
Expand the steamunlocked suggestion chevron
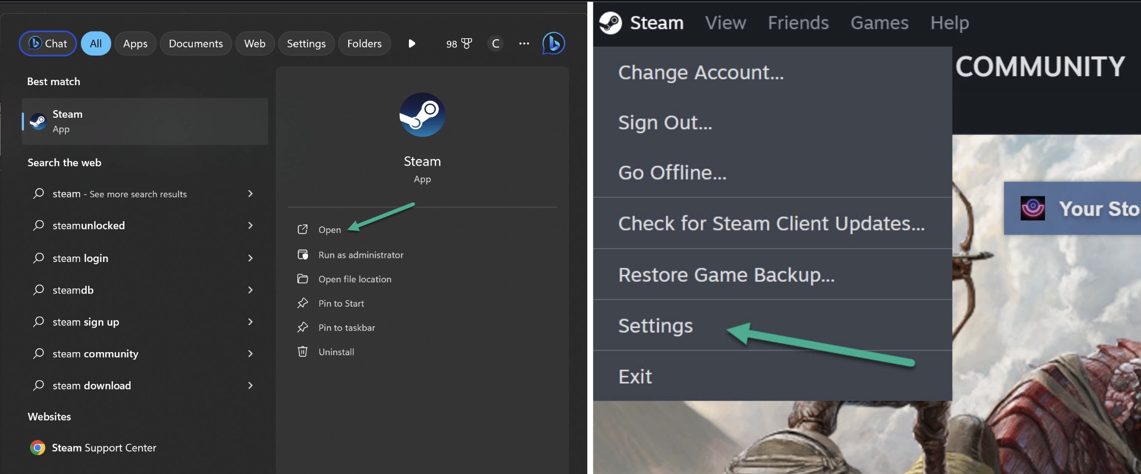point(250,225)
